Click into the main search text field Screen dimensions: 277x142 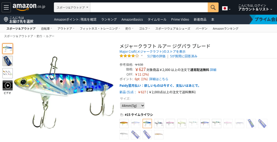[149, 7]
